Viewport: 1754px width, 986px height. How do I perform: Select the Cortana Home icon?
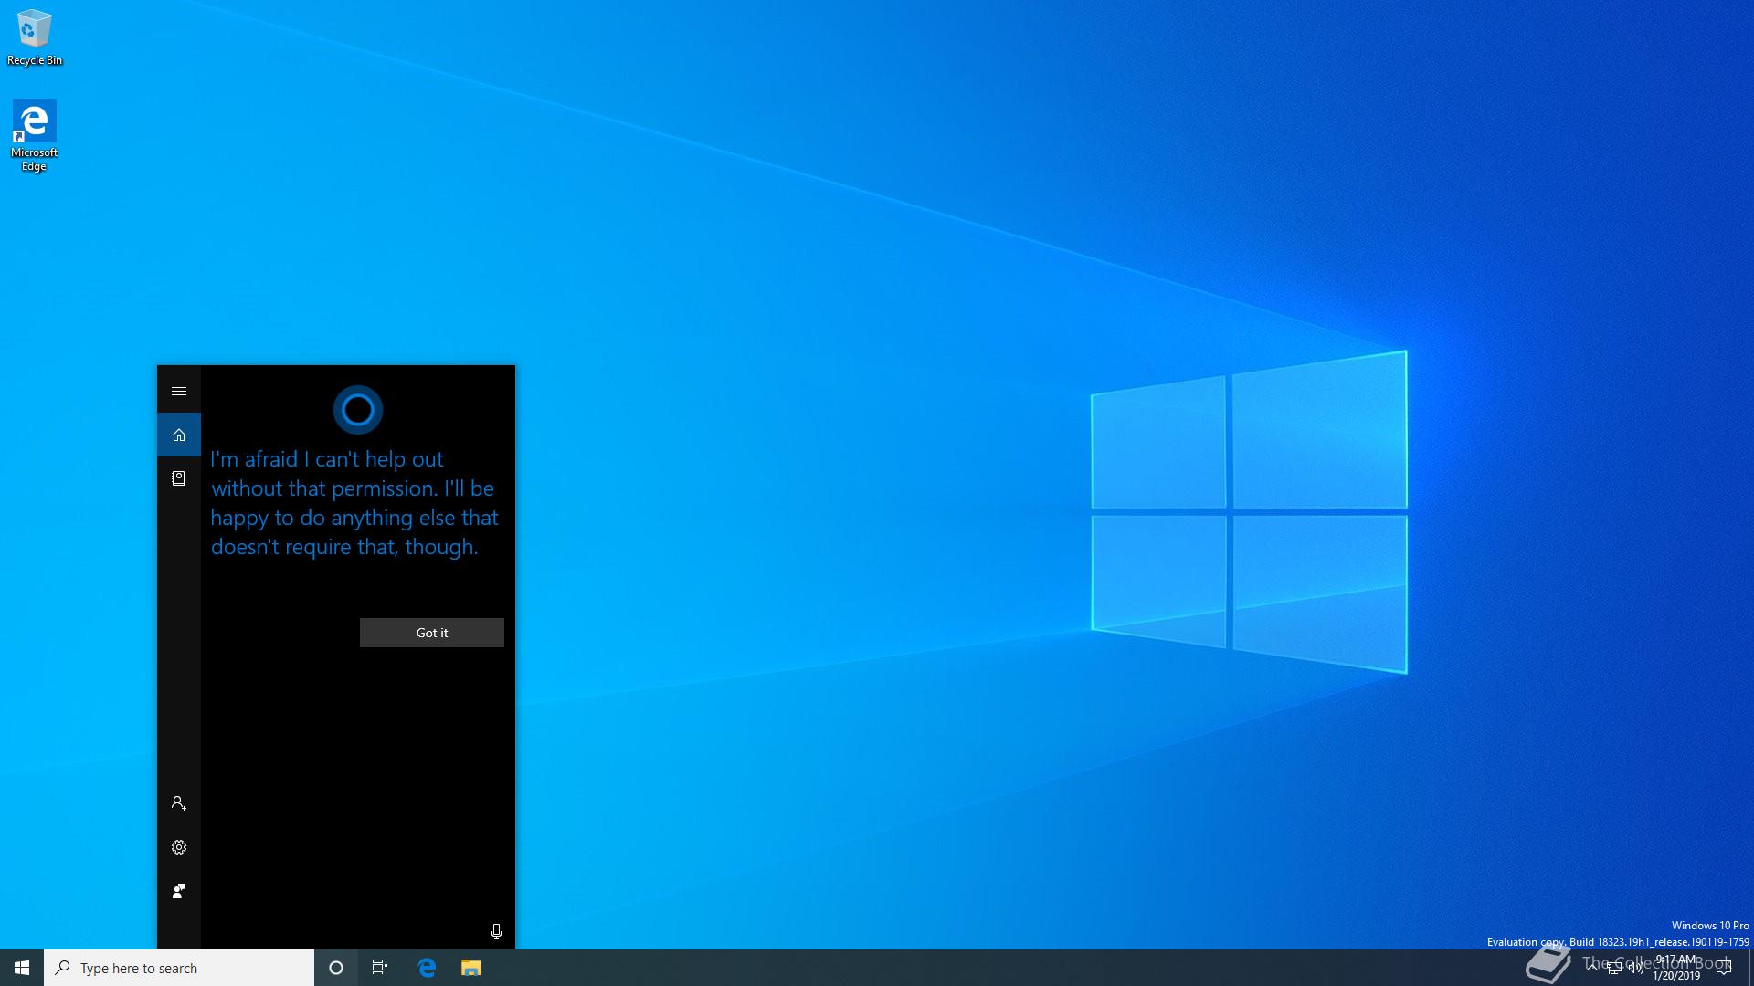[x=179, y=435]
